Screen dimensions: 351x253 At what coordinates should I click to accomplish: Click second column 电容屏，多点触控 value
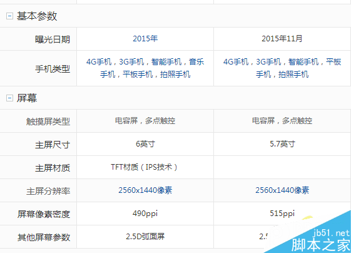(x=282, y=121)
